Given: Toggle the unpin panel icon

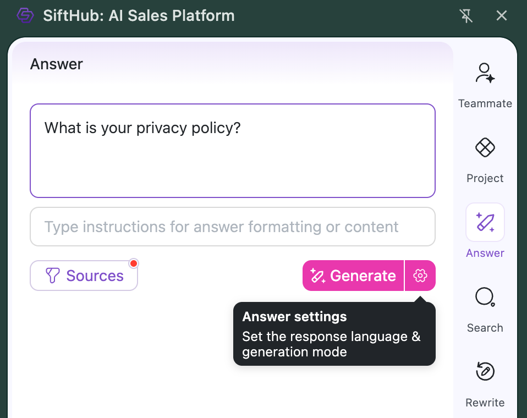Looking at the screenshot, I should pos(466,16).
